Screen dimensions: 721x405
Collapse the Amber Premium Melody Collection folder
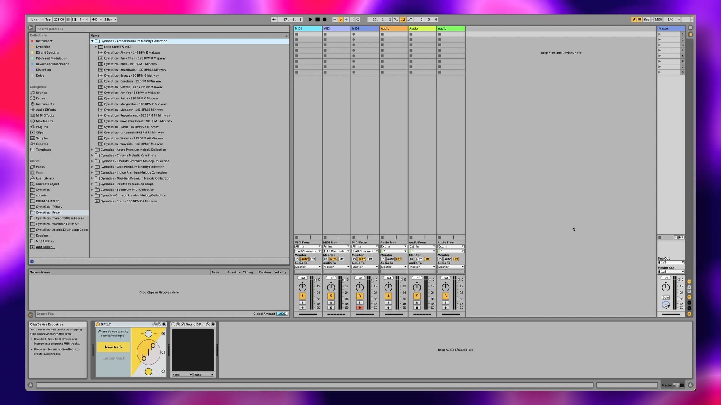click(x=92, y=41)
